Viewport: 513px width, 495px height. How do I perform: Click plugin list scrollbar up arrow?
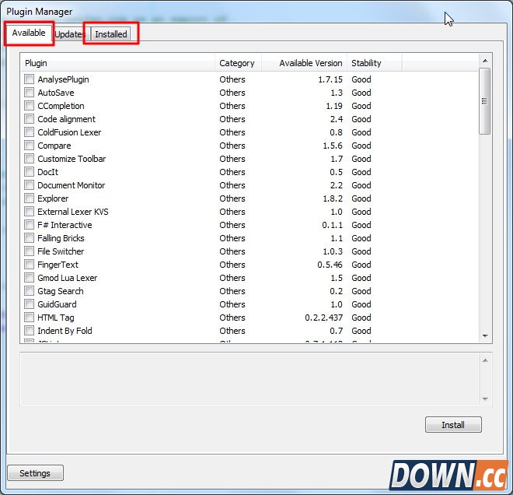(485, 61)
